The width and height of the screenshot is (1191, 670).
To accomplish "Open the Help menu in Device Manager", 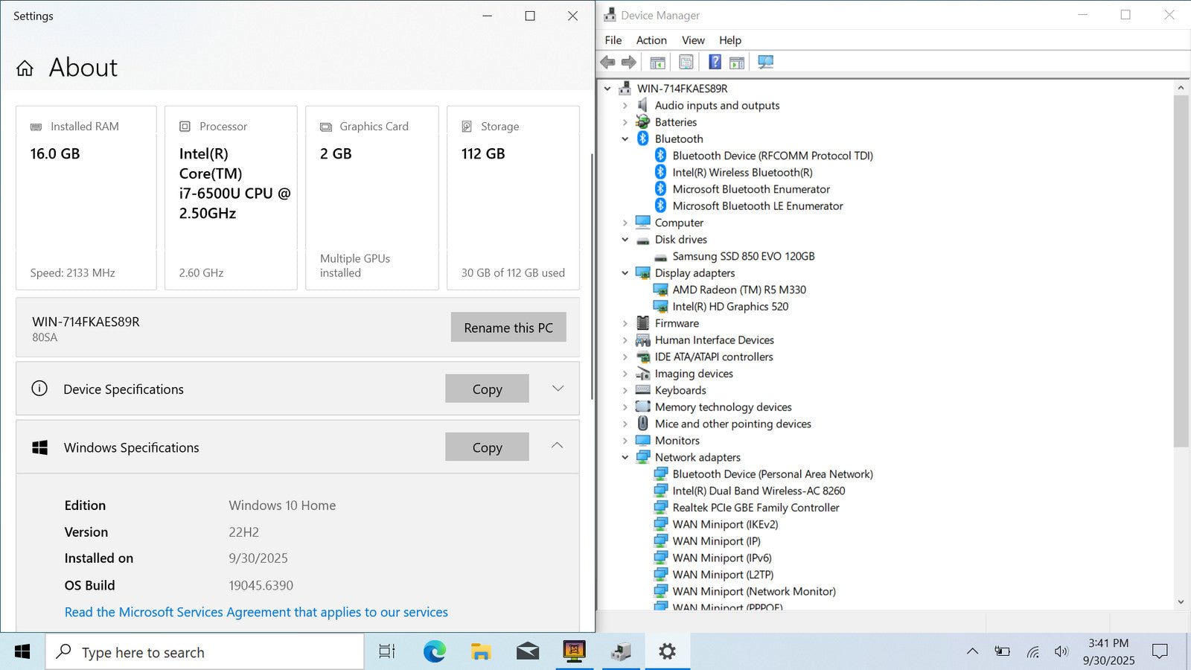I will (730, 40).
